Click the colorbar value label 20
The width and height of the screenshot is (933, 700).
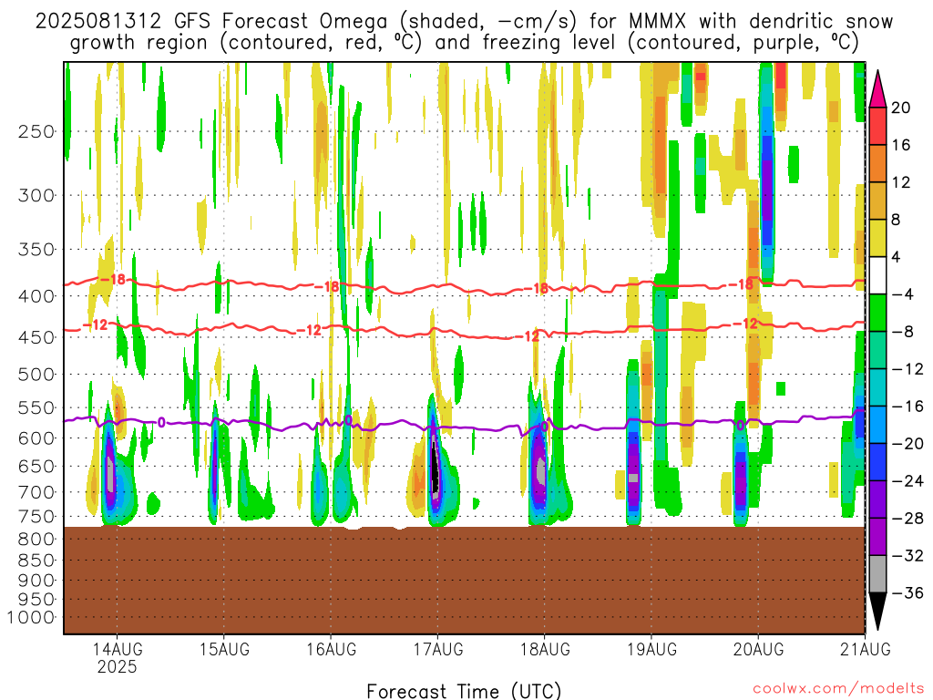point(901,108)
